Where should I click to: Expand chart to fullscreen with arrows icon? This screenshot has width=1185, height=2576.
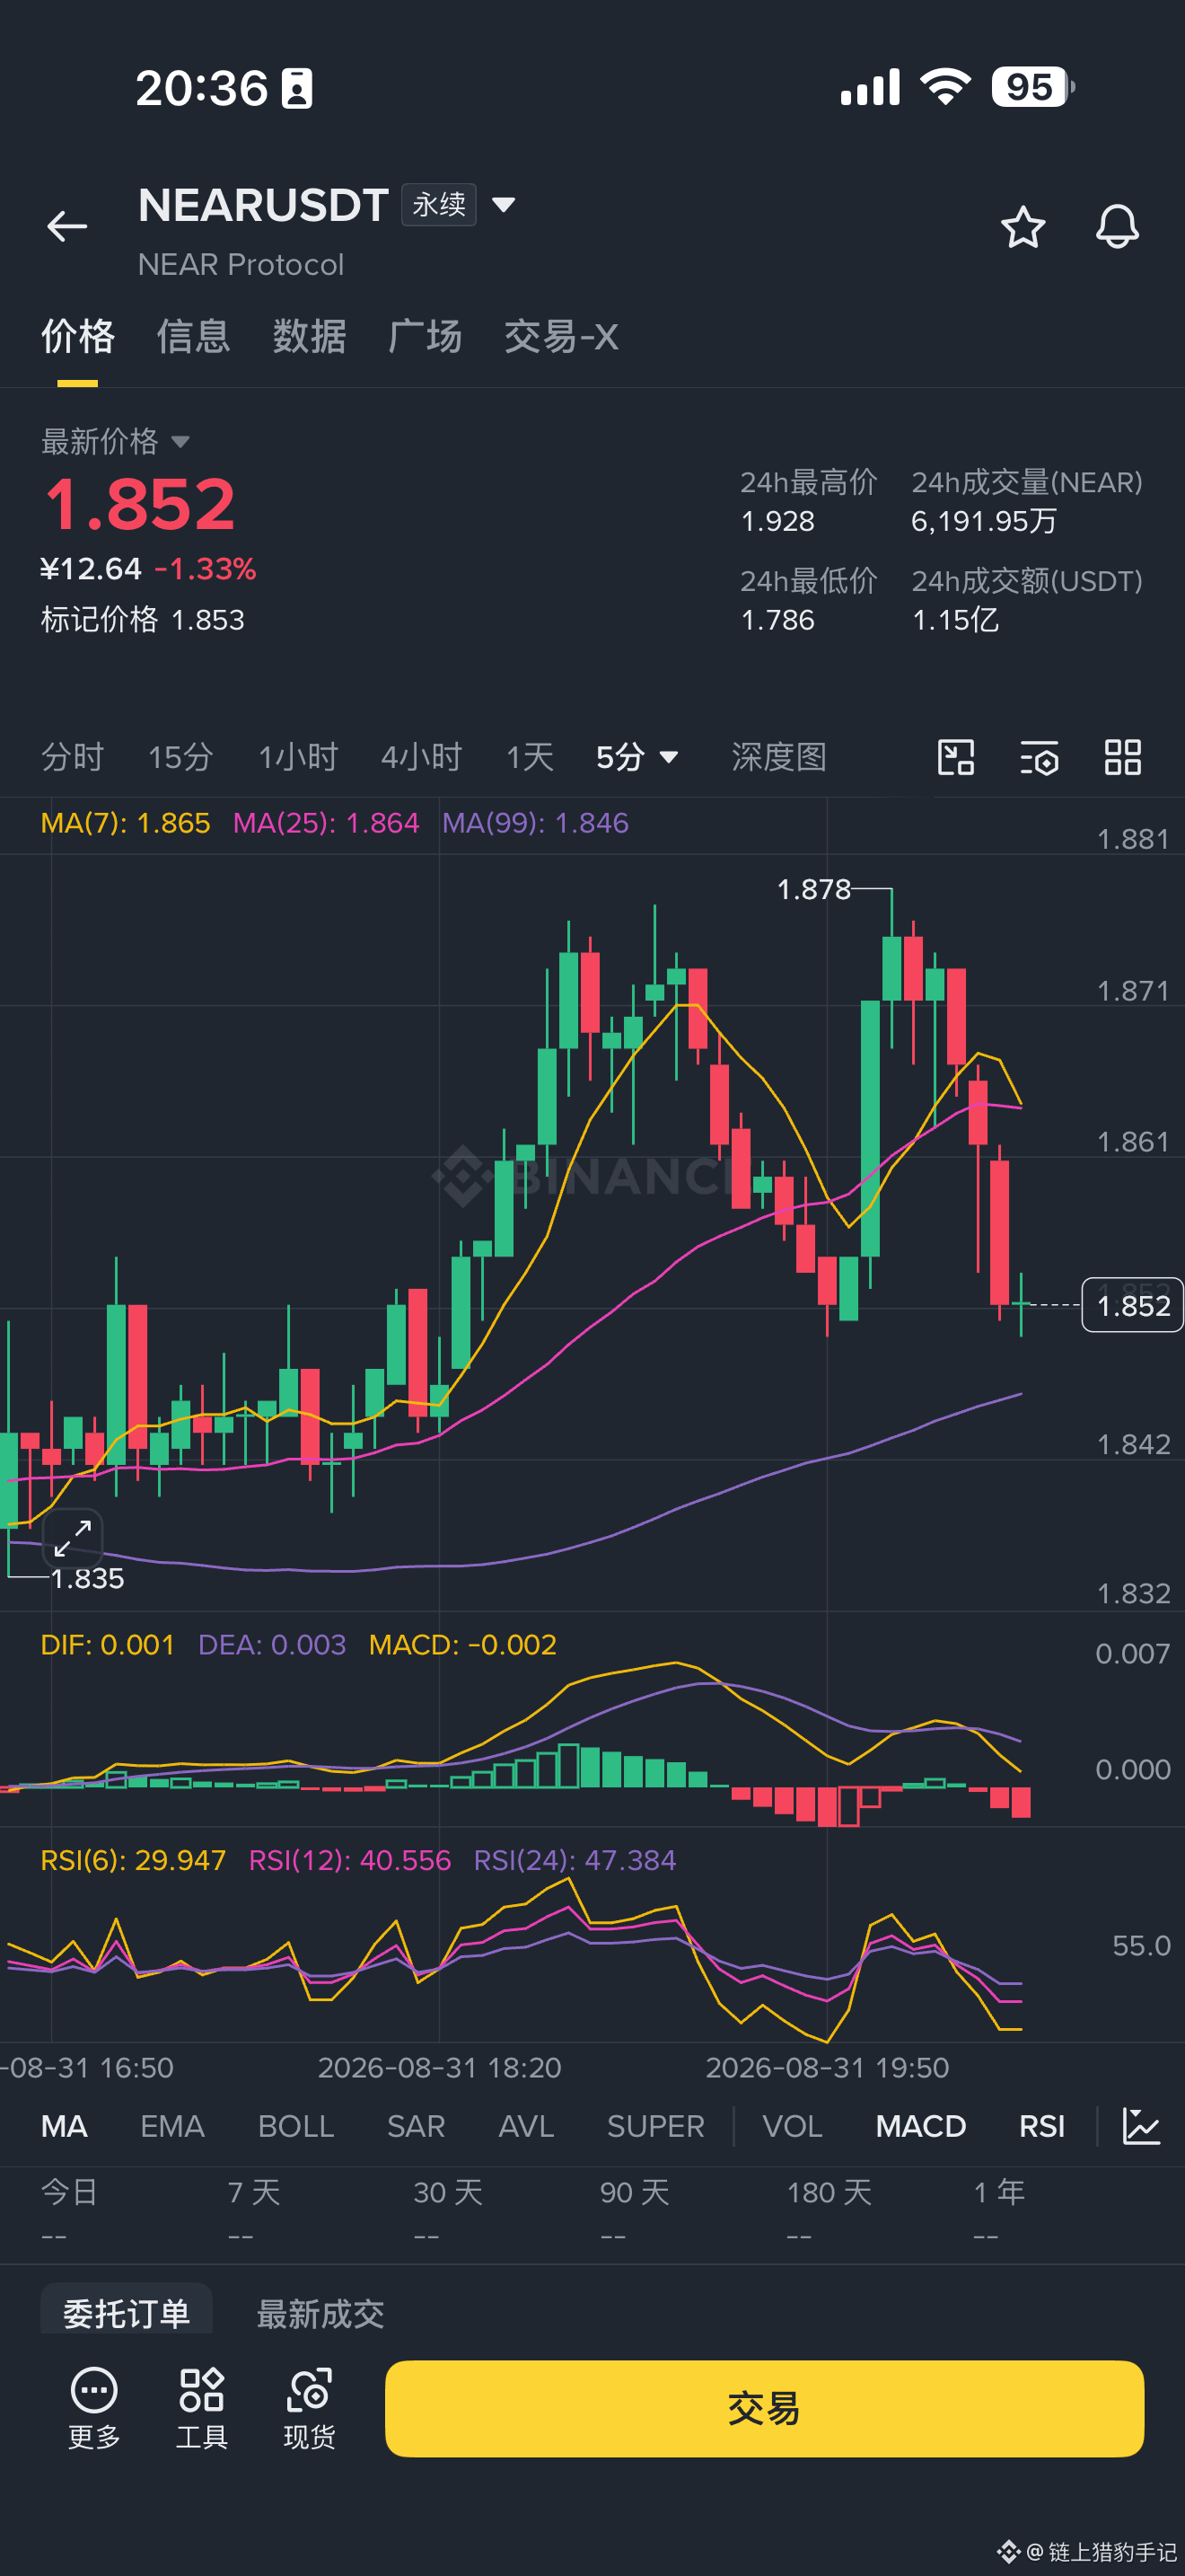73,1537
